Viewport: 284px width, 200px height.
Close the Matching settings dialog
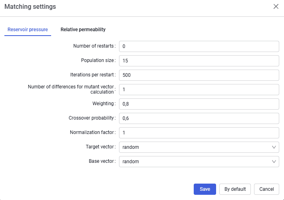[276, 6]
